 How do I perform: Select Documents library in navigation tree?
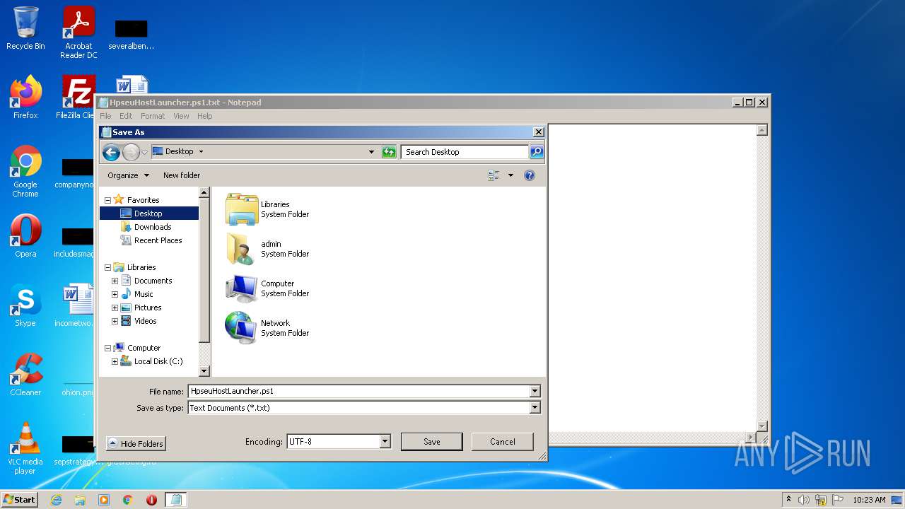coord(153,281)
